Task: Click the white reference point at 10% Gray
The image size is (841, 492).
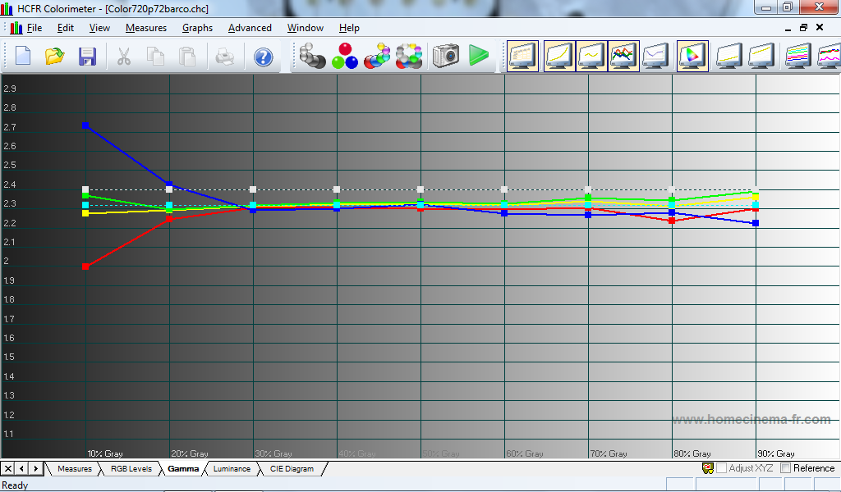Action: tap(85, 189)
